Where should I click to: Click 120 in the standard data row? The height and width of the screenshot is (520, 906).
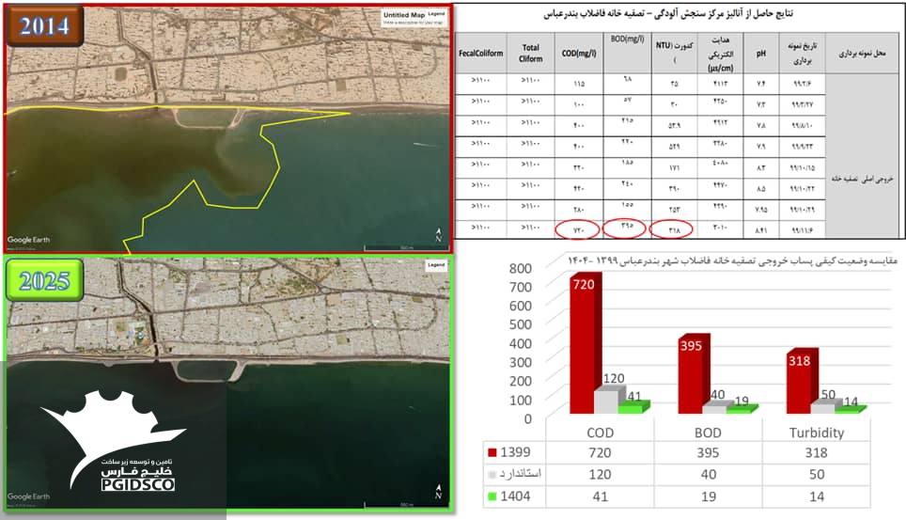tap(600, 474)
